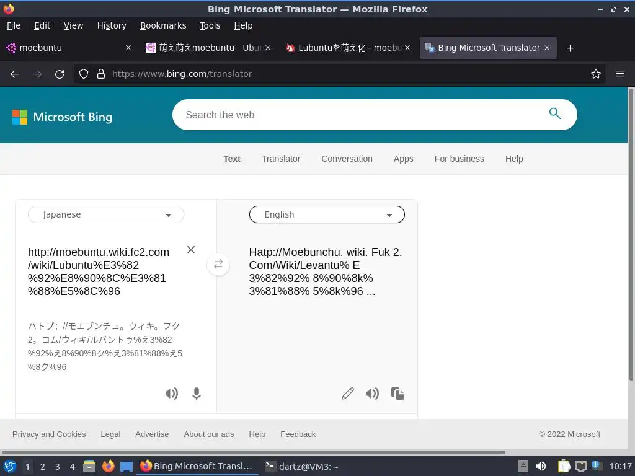Open volume control in system tray
The height and width of the screenshot is (476, 635).
(541, 466)
